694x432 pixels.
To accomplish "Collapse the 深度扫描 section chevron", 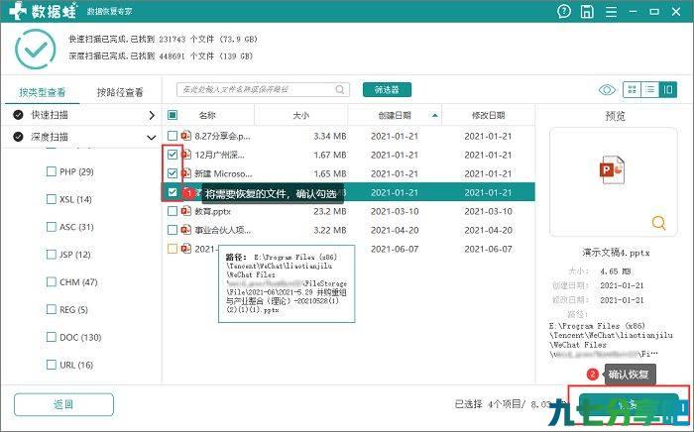I will pyautogui.click(x=152, y=138).
